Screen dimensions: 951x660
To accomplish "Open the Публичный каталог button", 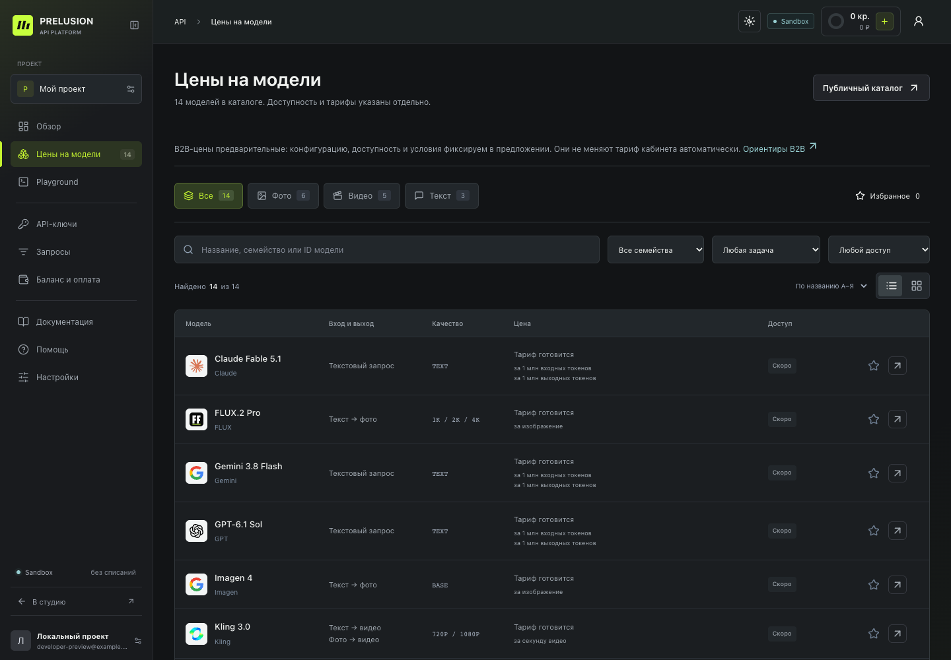I will coord(871,88).
